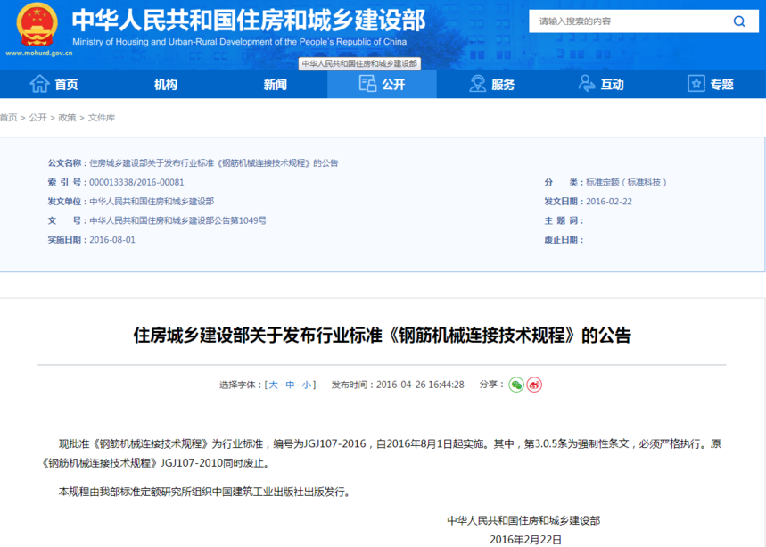Screen dimensions: 766x547
Task: Share the notice via the WeChat icon
Action: point(516,385)
